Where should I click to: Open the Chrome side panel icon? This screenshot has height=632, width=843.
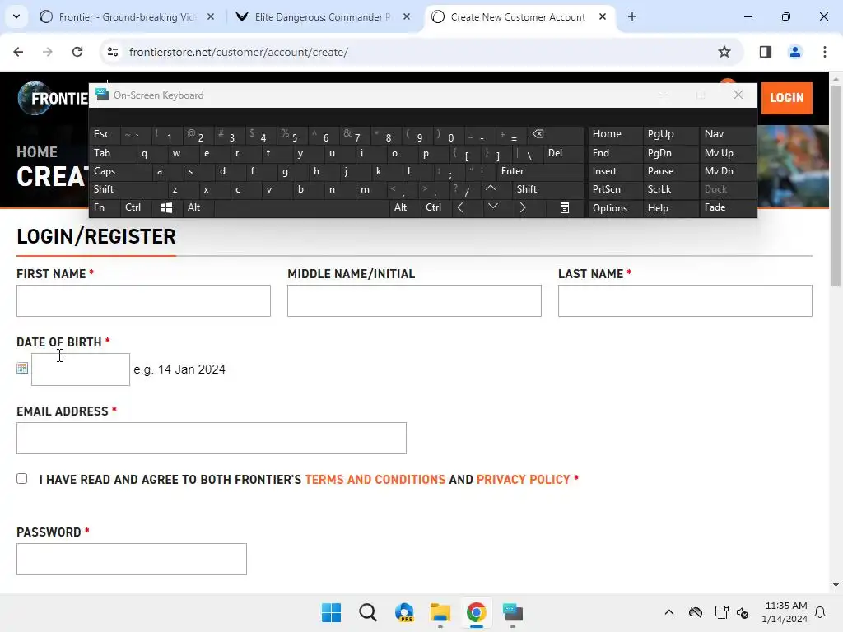coord(765,52)
